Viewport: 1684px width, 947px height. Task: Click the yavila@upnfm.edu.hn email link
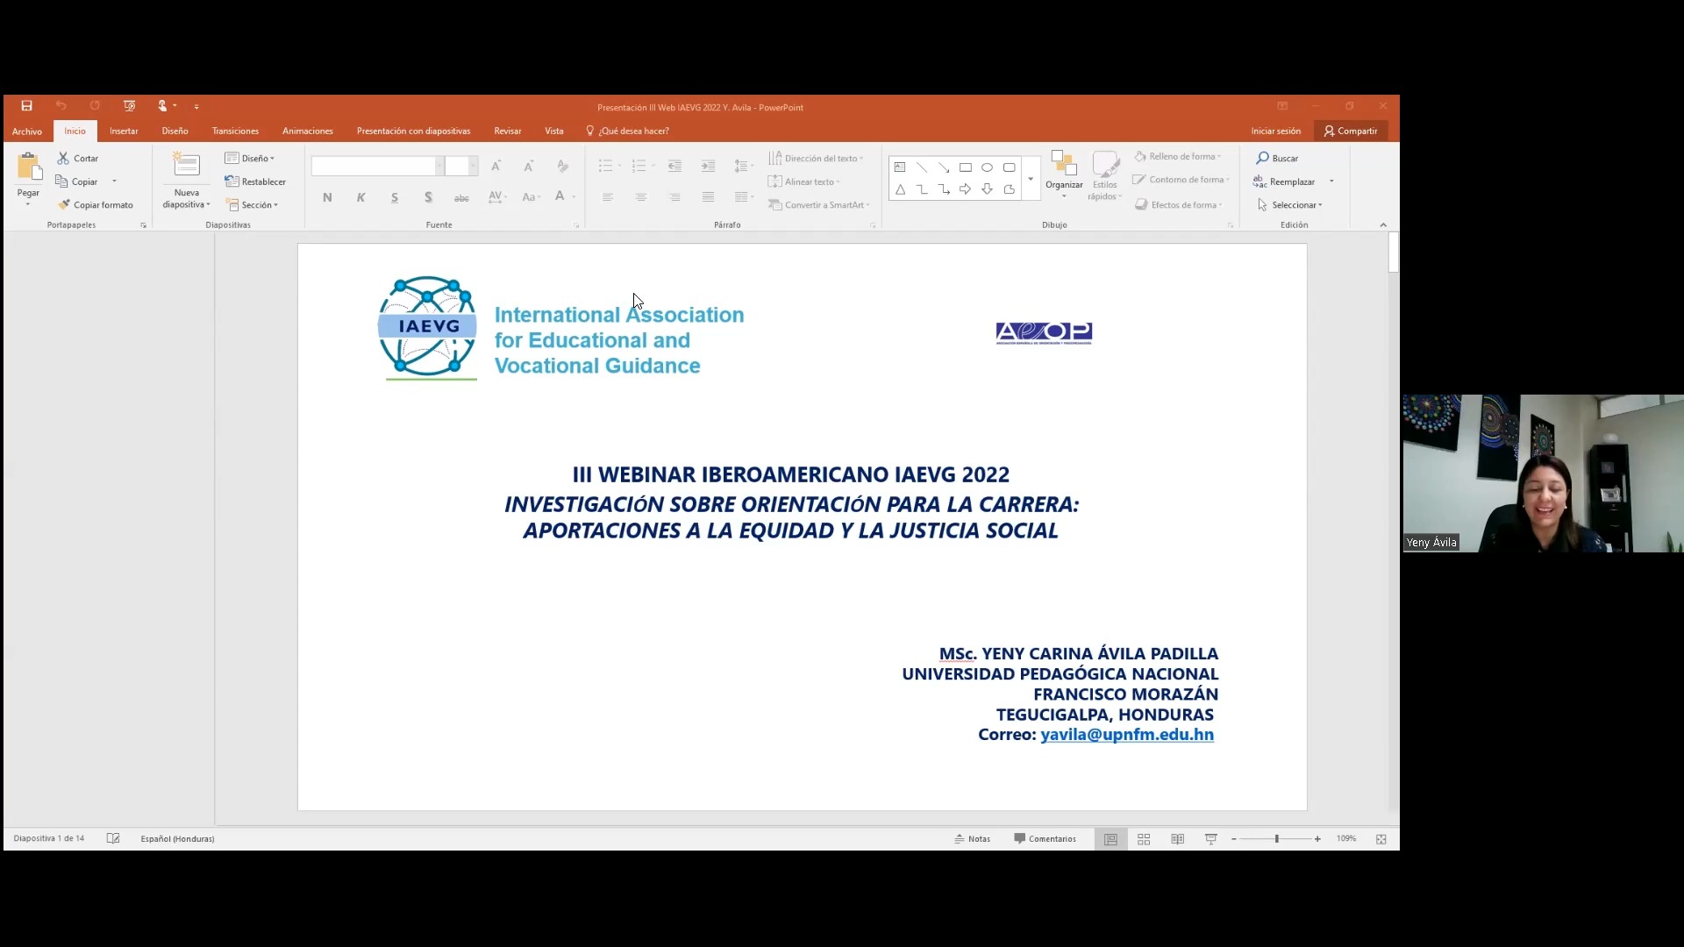(x=1126, y=735)
